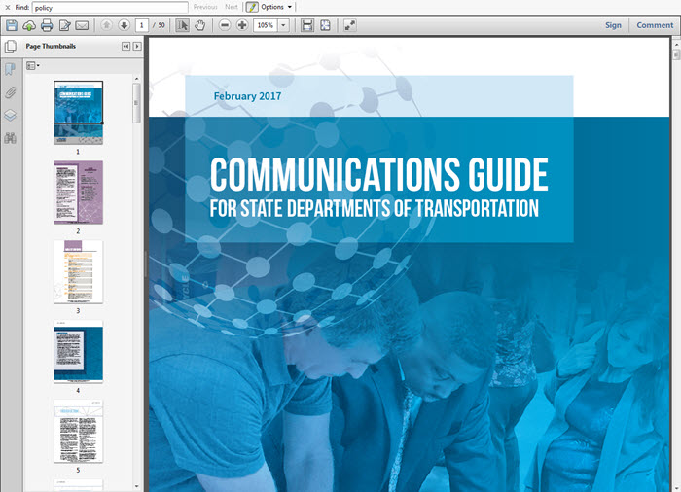Screen dimensions: 681x492
Task: Print the document using printer icon
Action: point(47,25)
